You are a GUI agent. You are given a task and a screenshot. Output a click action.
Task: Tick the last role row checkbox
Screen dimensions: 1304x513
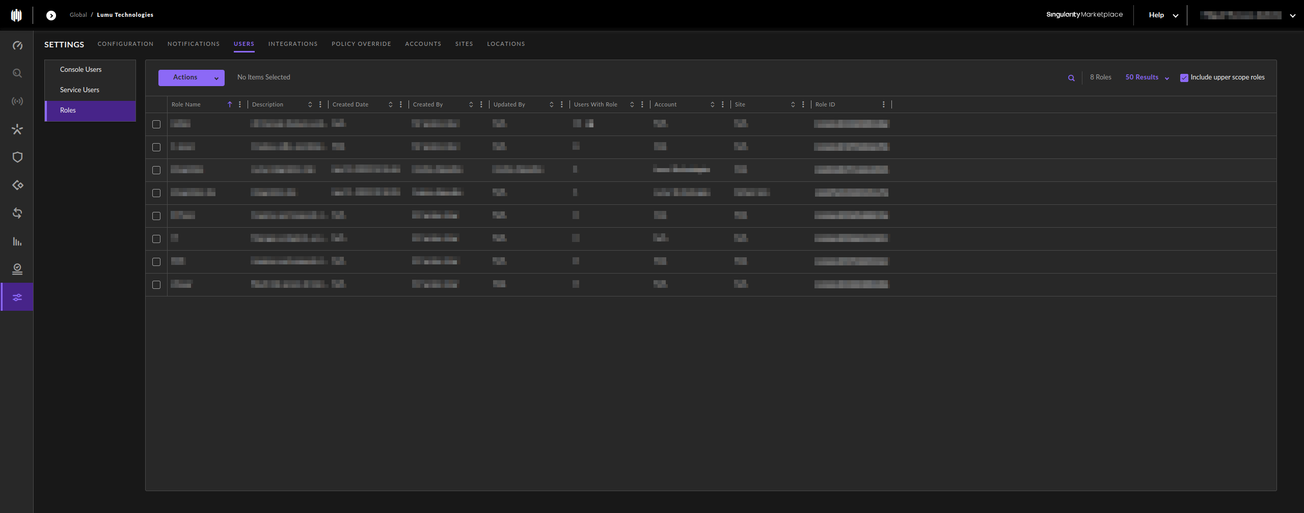(156, 285)
